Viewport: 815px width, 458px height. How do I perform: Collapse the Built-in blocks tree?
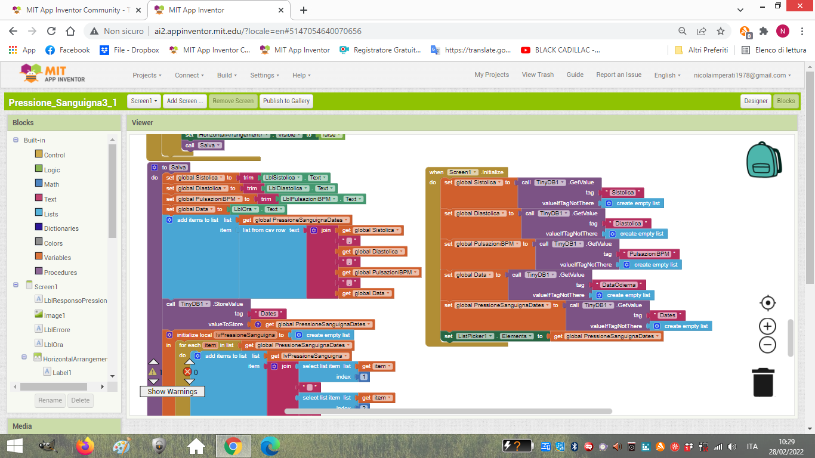pyautogui.click(x=16, y=140)
